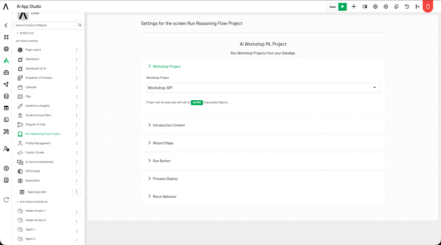The image size is (441, 245).
Task: Click the red trash delete button
Action: [x=428, y=7]
